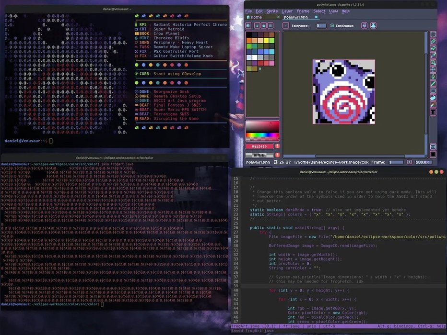Screen dimensions: 447x335
Task: Pick the cyan swatch in the palette
Action: click(271, 52)
